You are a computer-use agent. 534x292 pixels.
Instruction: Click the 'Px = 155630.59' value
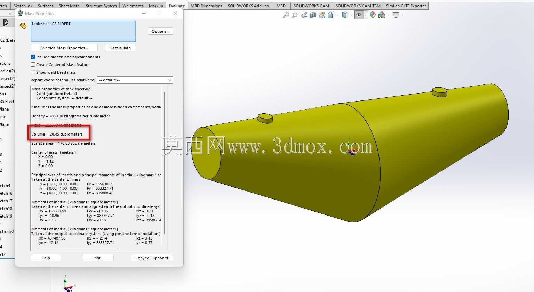(100, 184)
